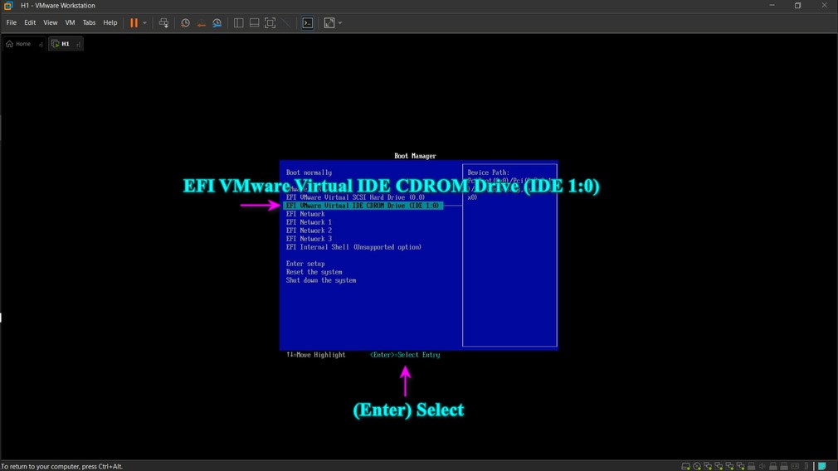
Task: Click the '<Enter>=Select Entry' hint text
Action: (405, 355)
